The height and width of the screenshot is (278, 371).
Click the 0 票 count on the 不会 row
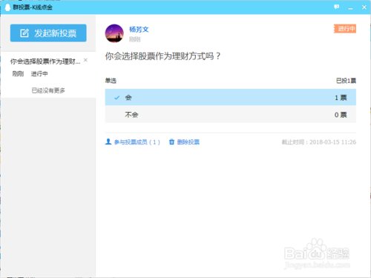coord(341,115)
